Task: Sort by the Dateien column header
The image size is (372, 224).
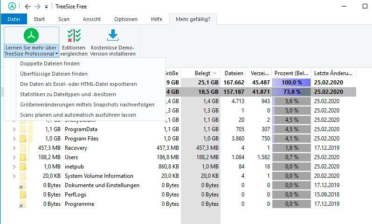Action: (x=234, y=73)
